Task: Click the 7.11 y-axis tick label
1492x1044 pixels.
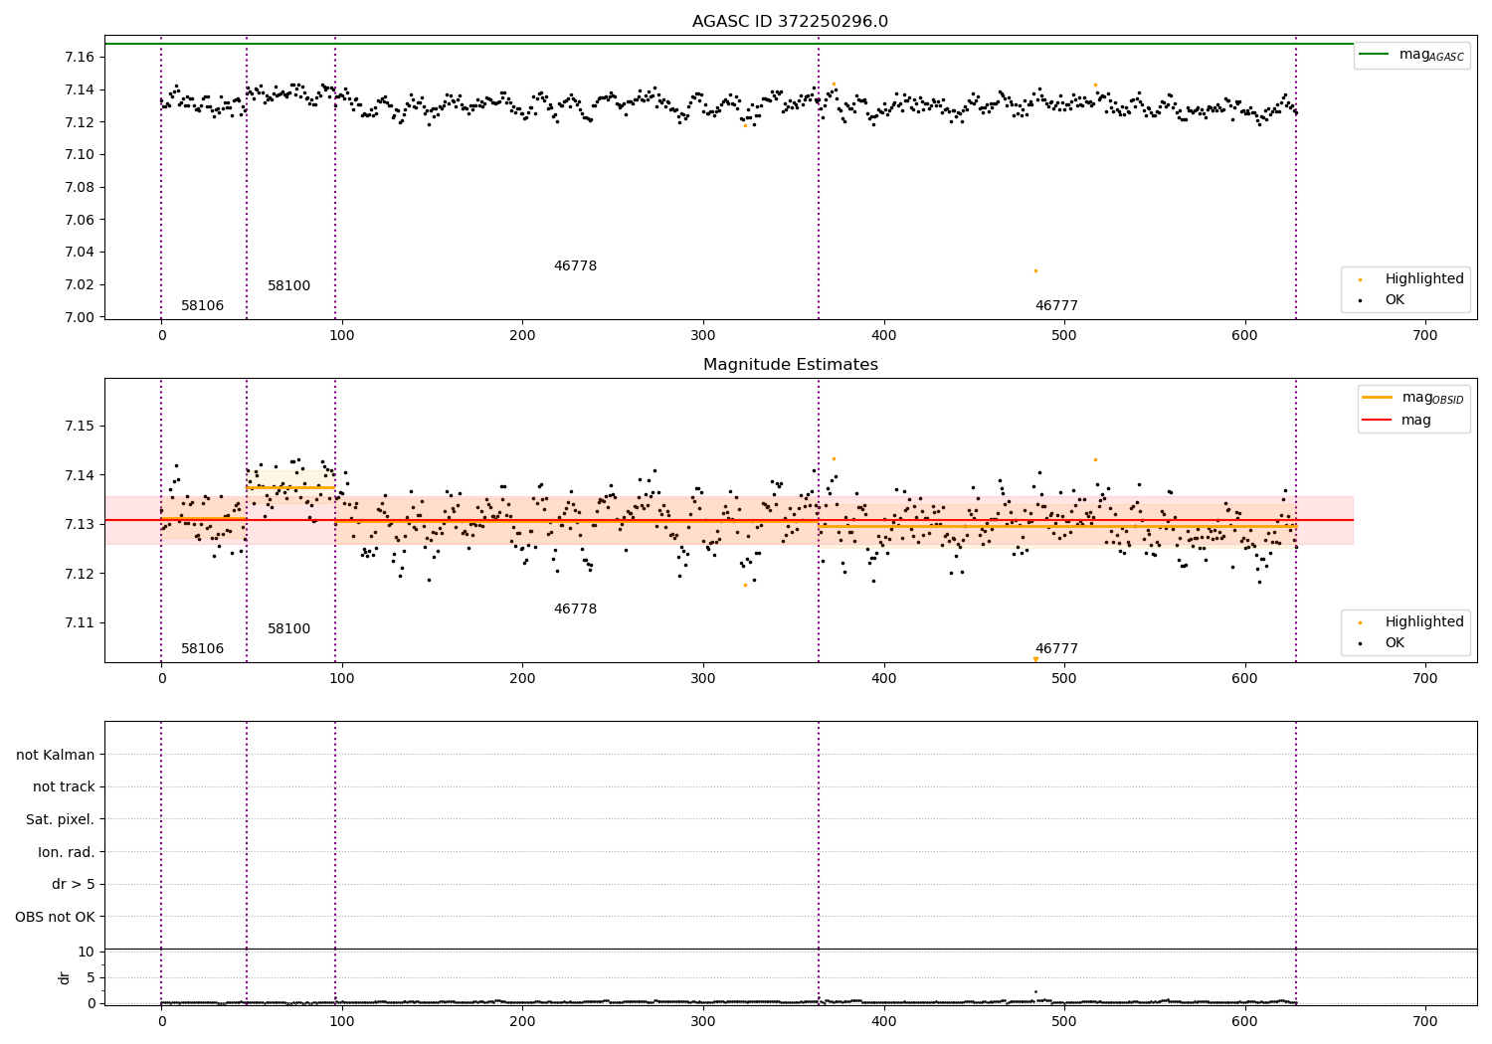Action: (x=80, y=623)
